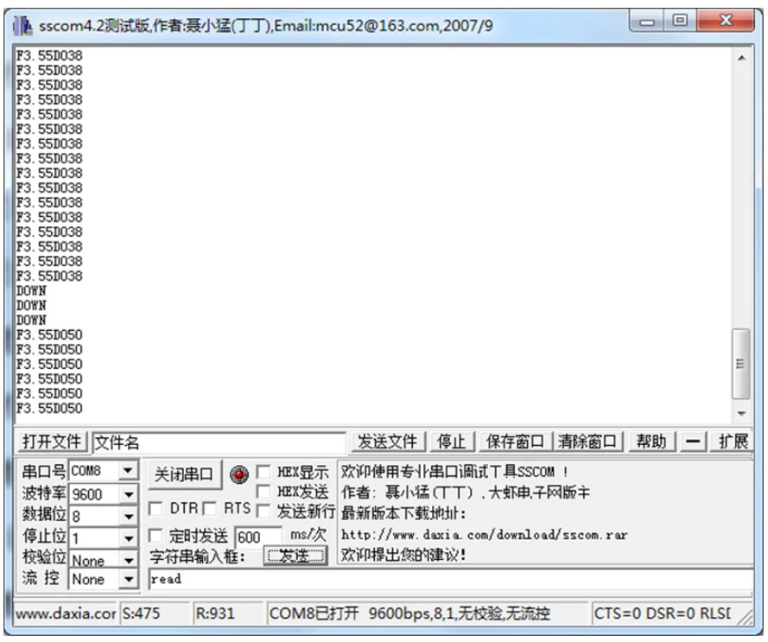
Task: Click the sscom application icon in title bar
Action: 22,25
